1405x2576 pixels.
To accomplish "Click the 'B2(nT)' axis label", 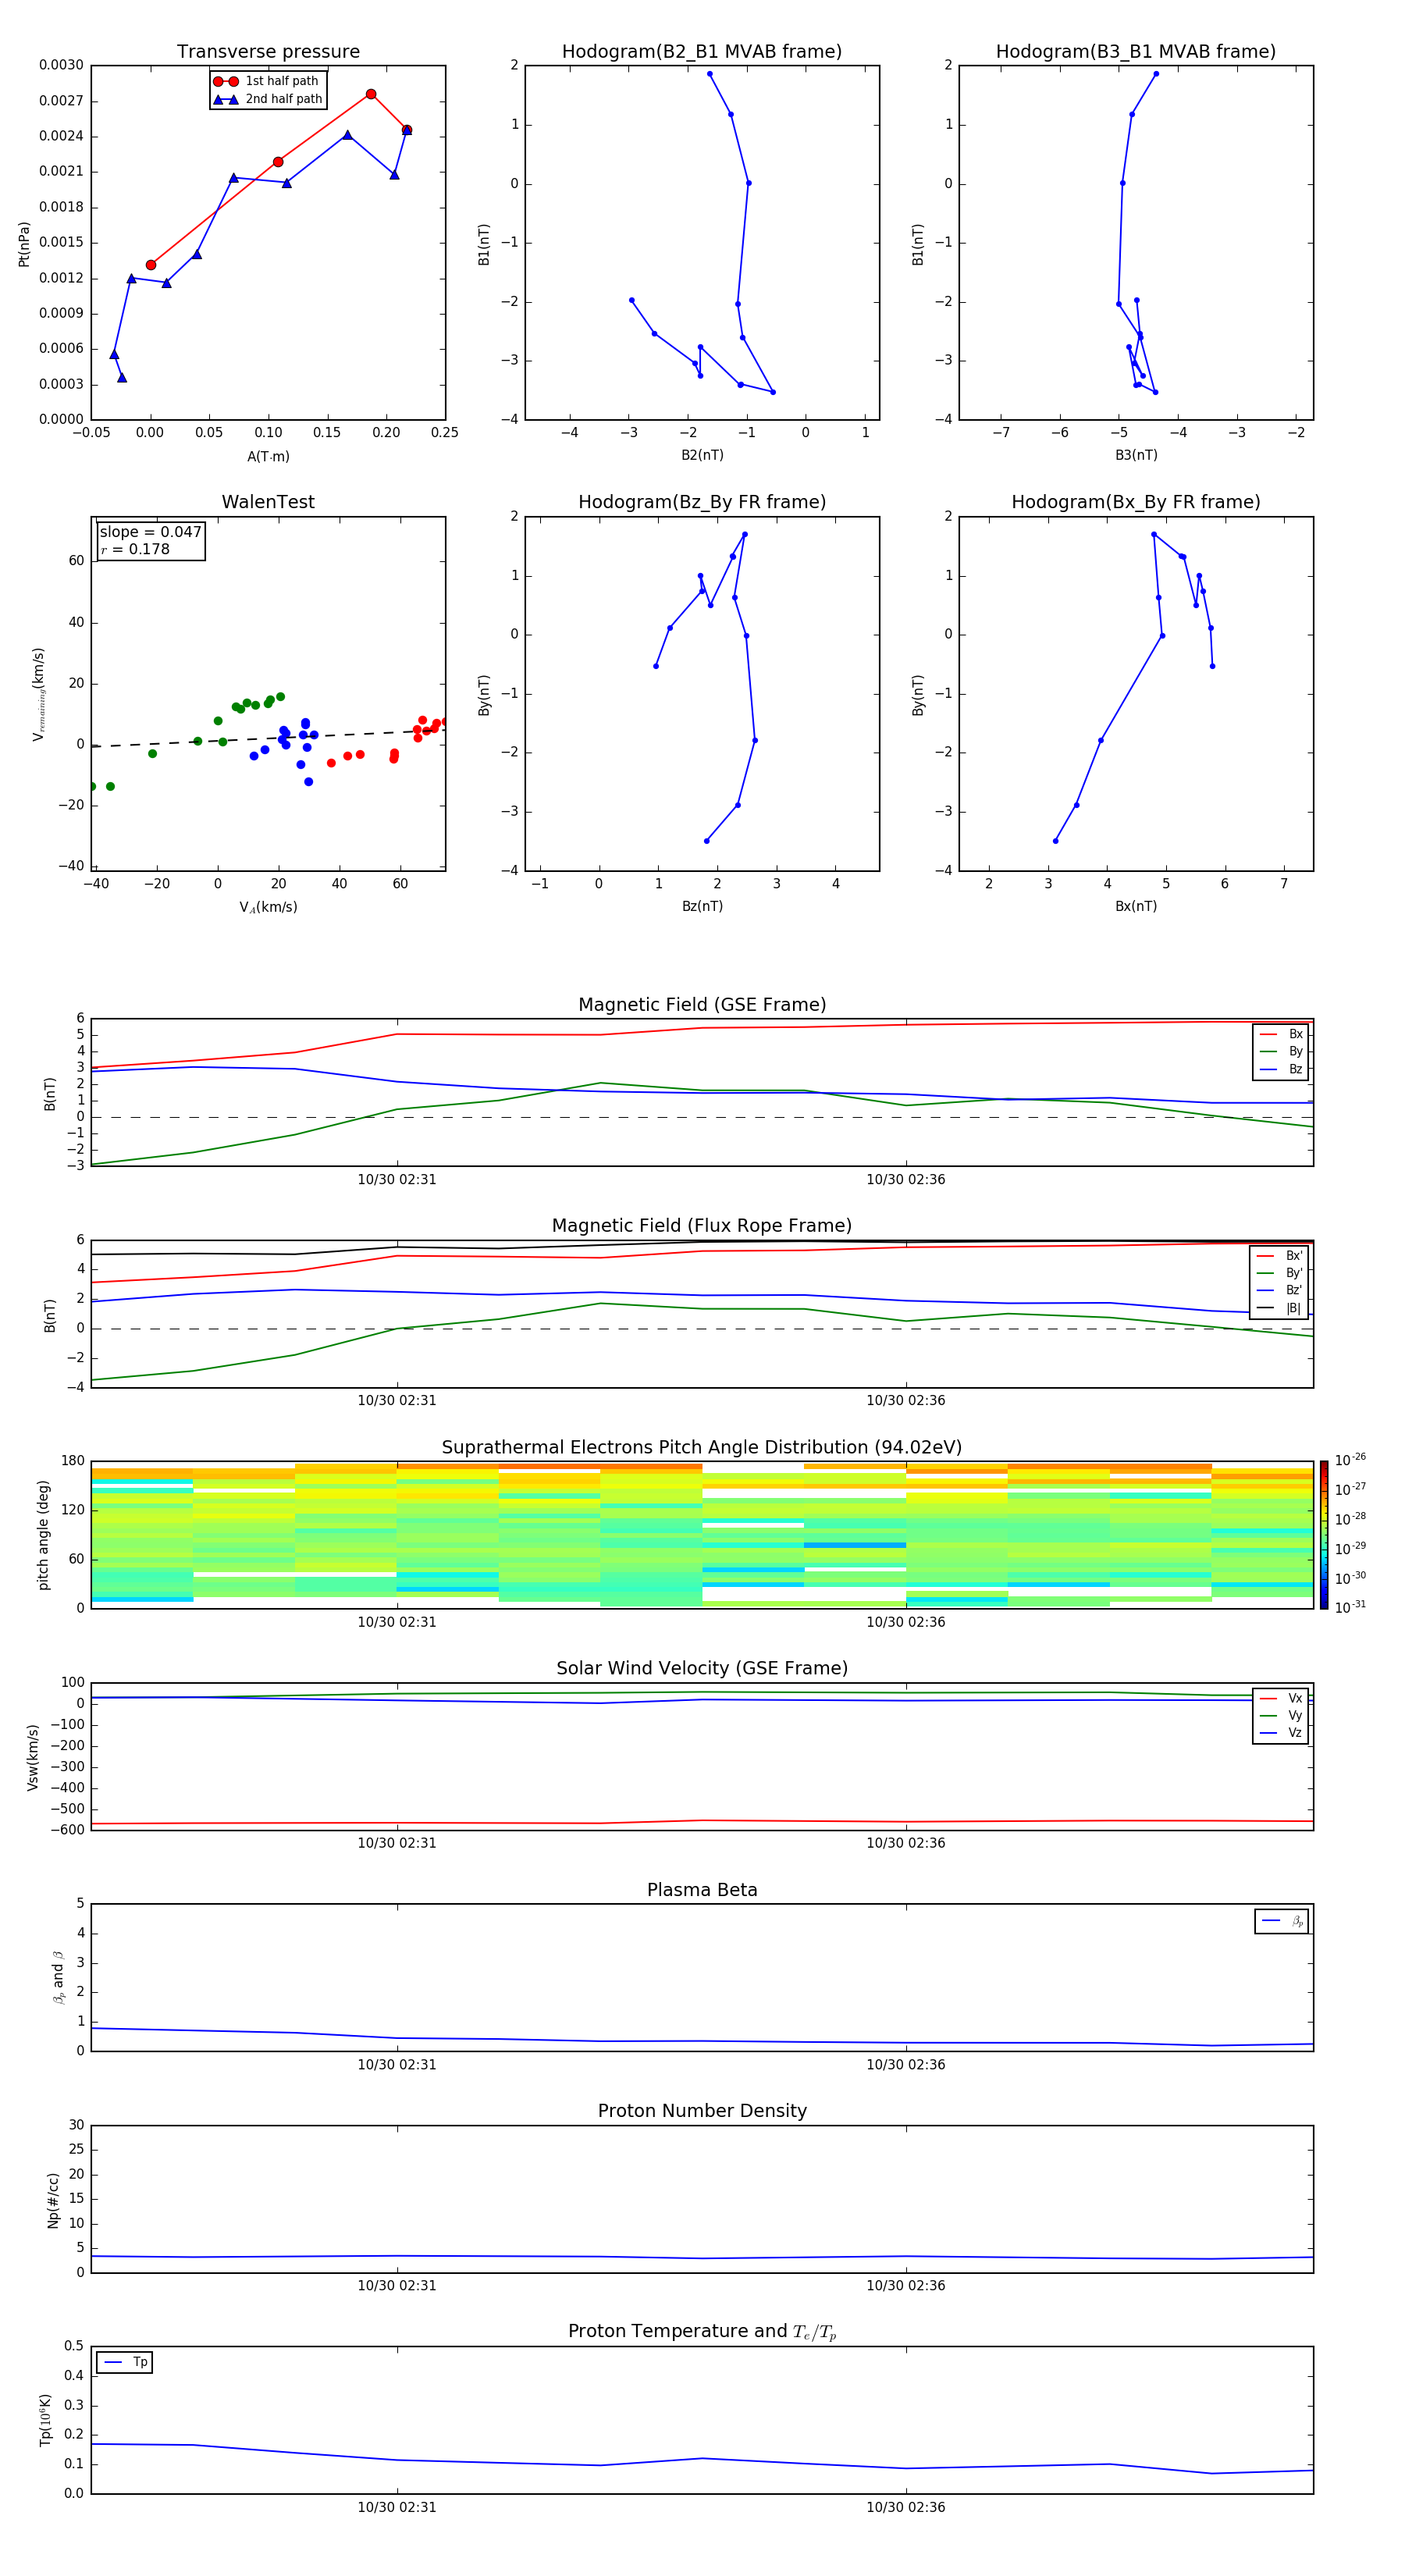I will click(x=702, y=455).
